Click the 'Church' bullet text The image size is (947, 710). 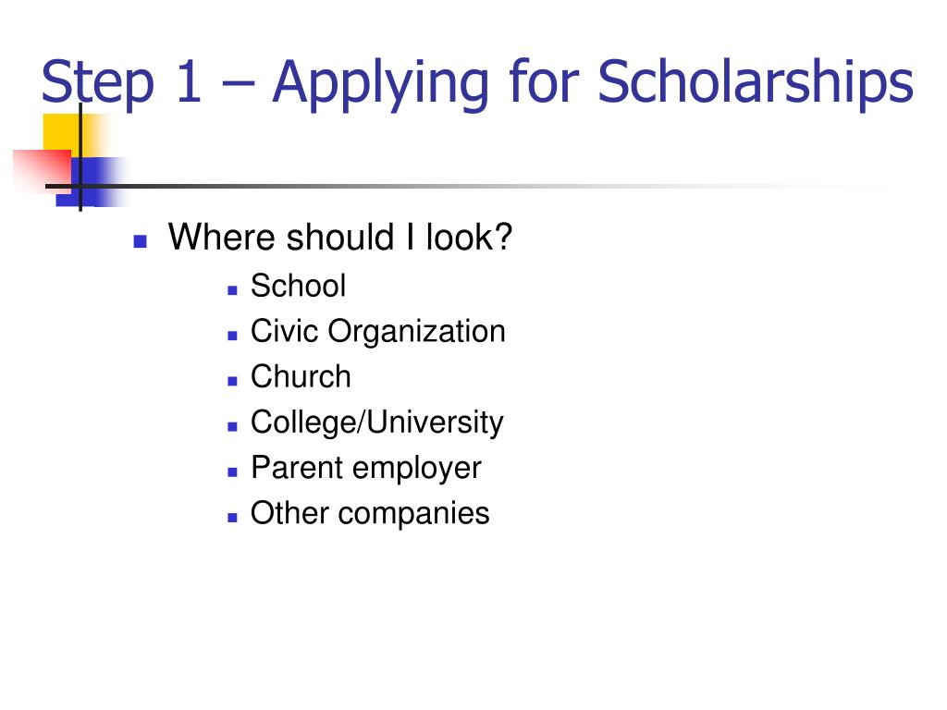click(301, 377)
